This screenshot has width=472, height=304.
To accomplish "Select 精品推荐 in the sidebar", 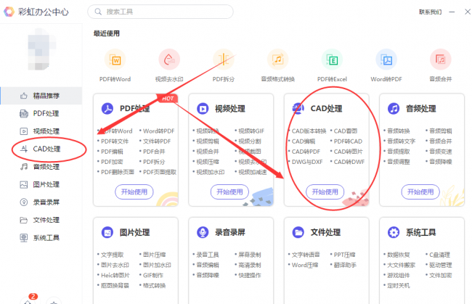I will pos(41,96).
